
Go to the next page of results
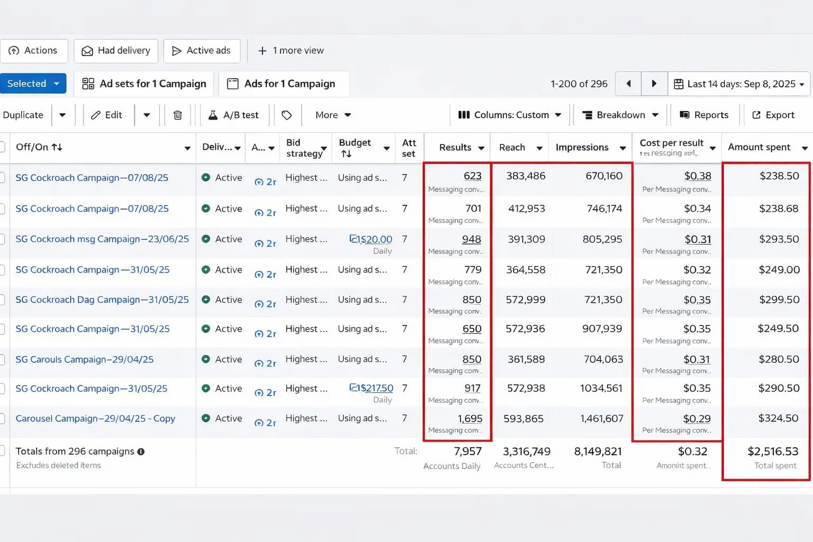654,84
